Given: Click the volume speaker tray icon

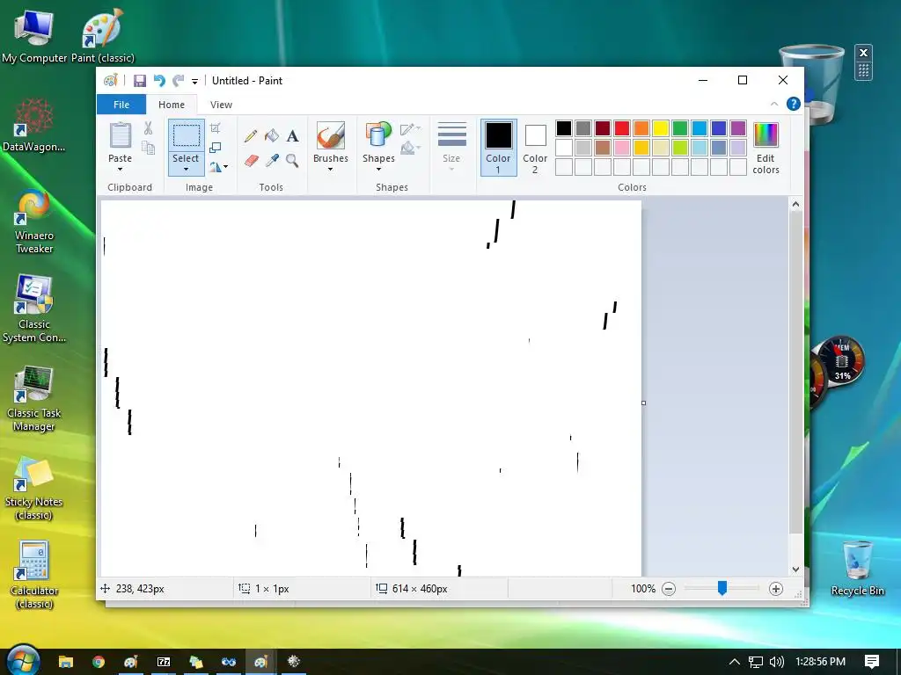Looking at the screenshot, I should point(776,662).
